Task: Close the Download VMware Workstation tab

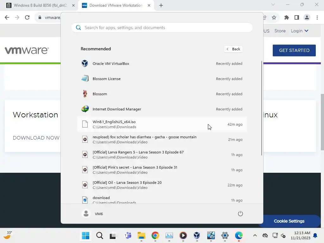Action: tap(149, 5)
